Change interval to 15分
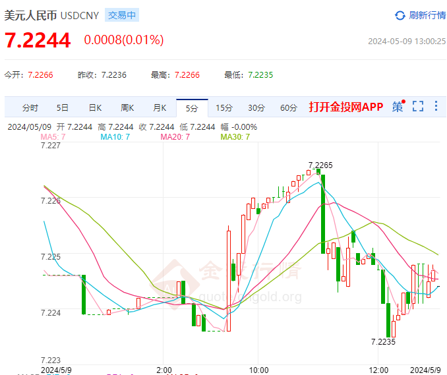 (224, 107)
